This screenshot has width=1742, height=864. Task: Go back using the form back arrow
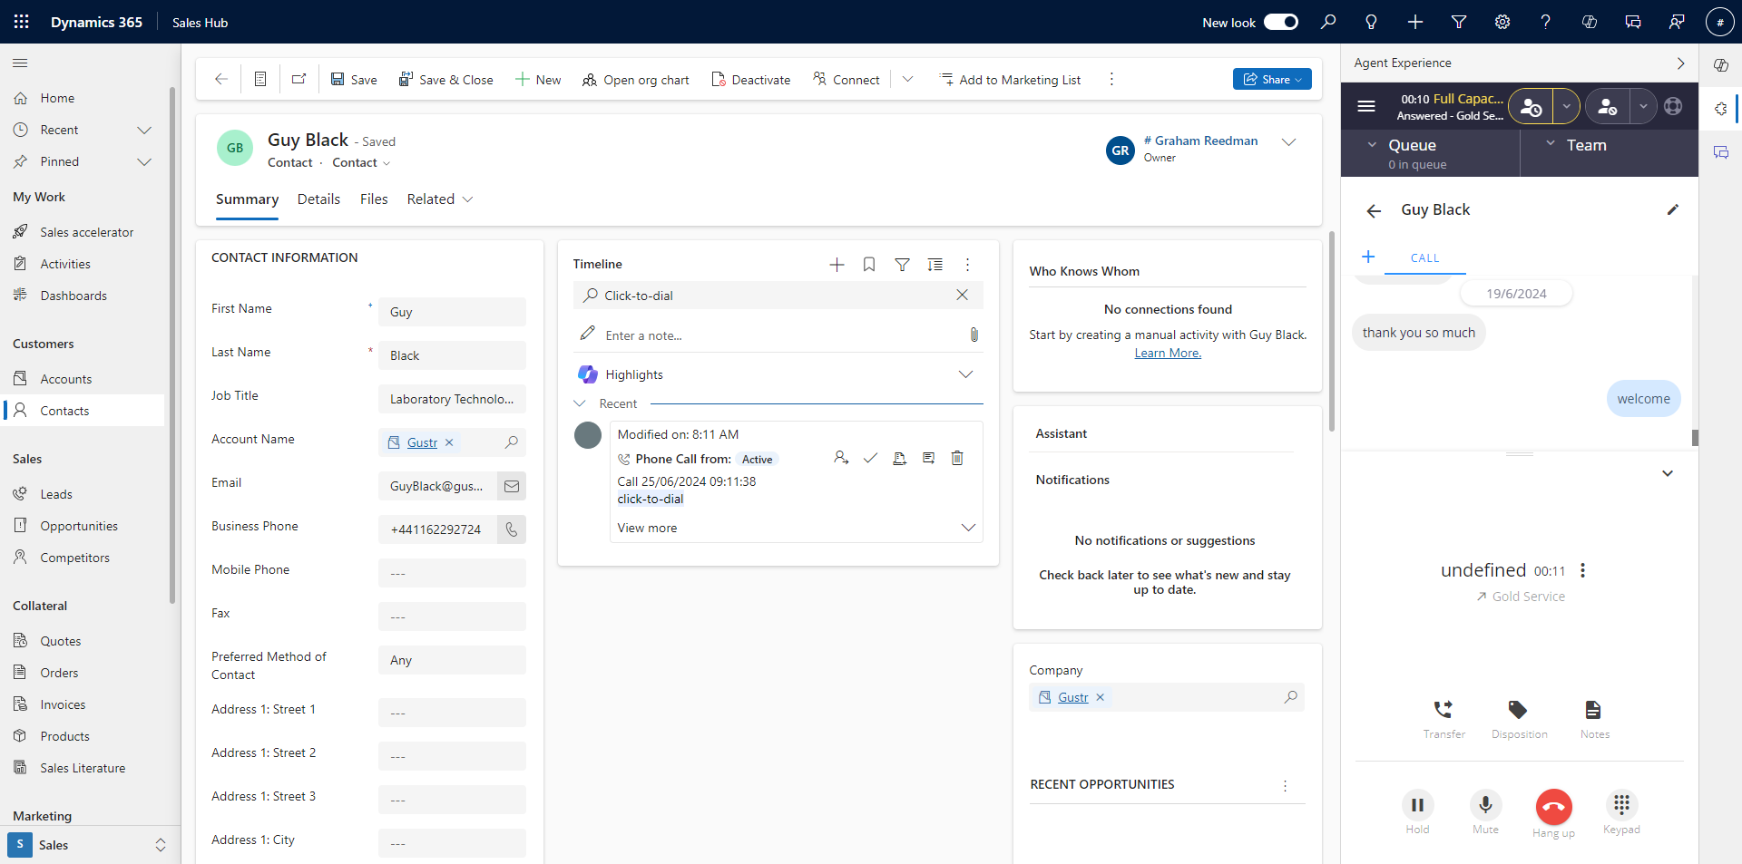[220, 80]
